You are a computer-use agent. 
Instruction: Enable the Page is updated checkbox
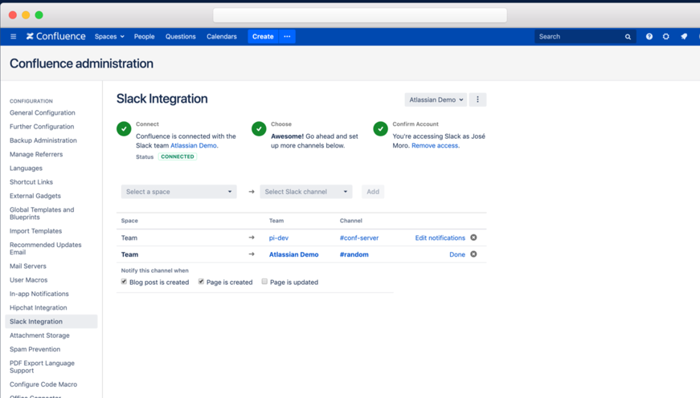[264, 282]
